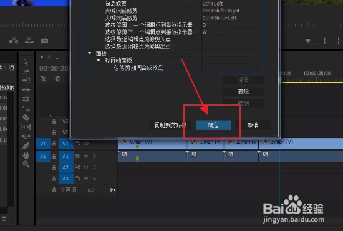Image resolution: width=343 pixels, height=231 pixels.
Task: Mute track A2 with M button
Action: 86,167
